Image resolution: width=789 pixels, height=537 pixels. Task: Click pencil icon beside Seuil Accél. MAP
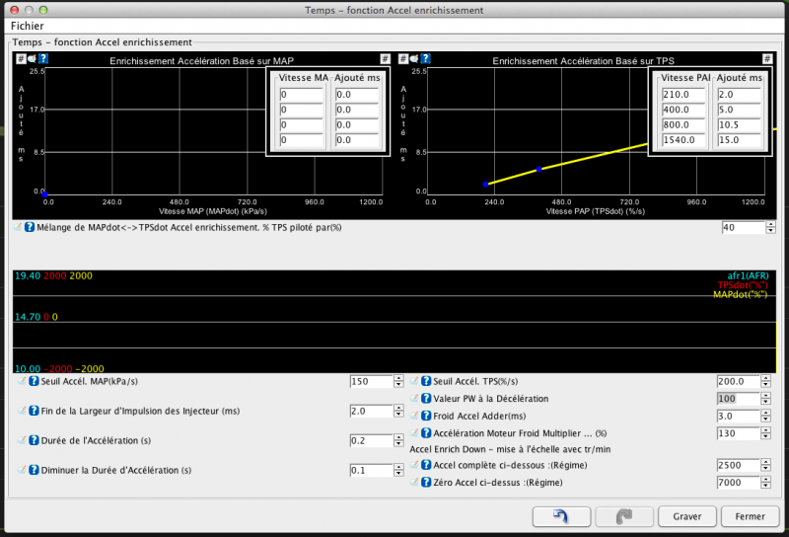coord(22,381)
